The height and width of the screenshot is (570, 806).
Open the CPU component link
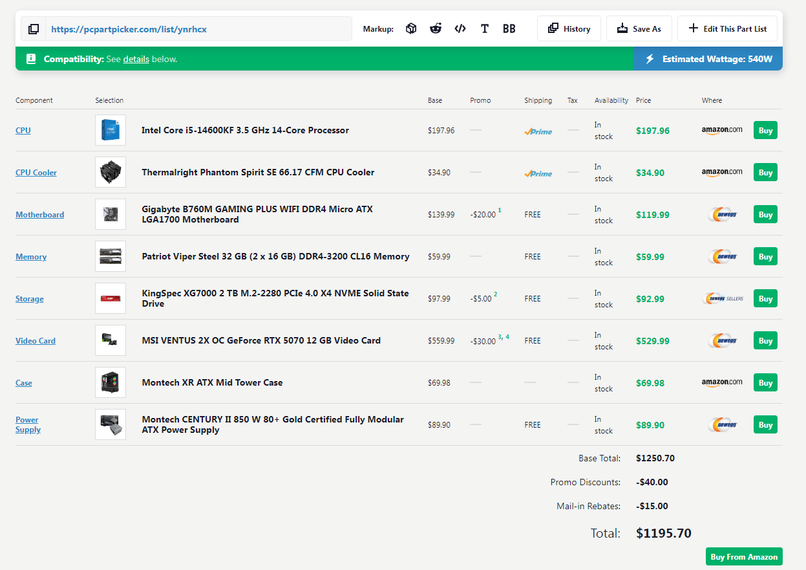pos(23,130)
